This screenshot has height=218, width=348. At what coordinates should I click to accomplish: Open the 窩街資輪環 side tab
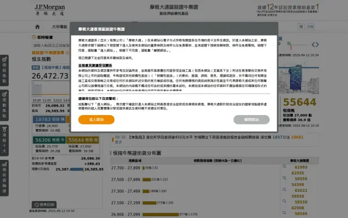click(5, 178)
